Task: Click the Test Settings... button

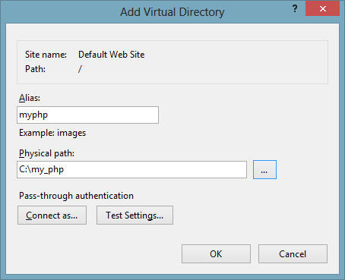Action: pyautogui.click(x=135, y=216)
